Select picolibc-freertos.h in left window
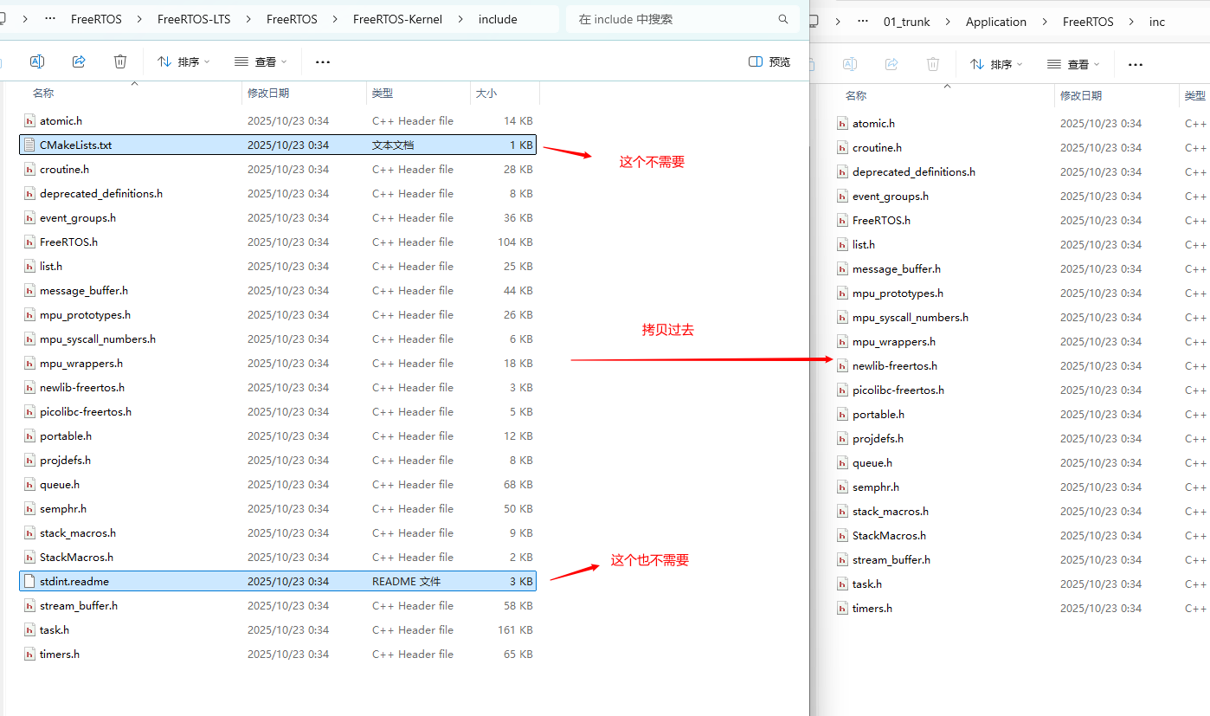 [278, 411]
